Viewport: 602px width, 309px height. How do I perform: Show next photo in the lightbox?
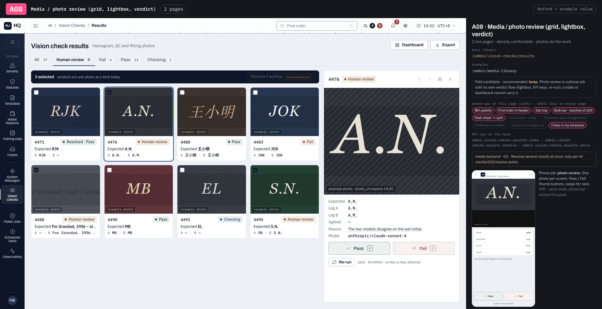coord(429,79)
